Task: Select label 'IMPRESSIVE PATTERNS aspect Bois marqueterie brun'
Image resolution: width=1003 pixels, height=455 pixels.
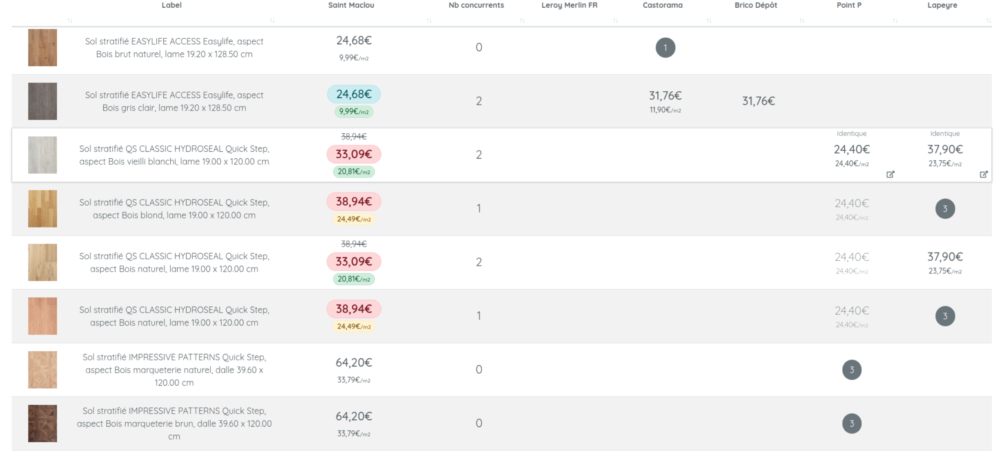Action: [x=174, y=424]
